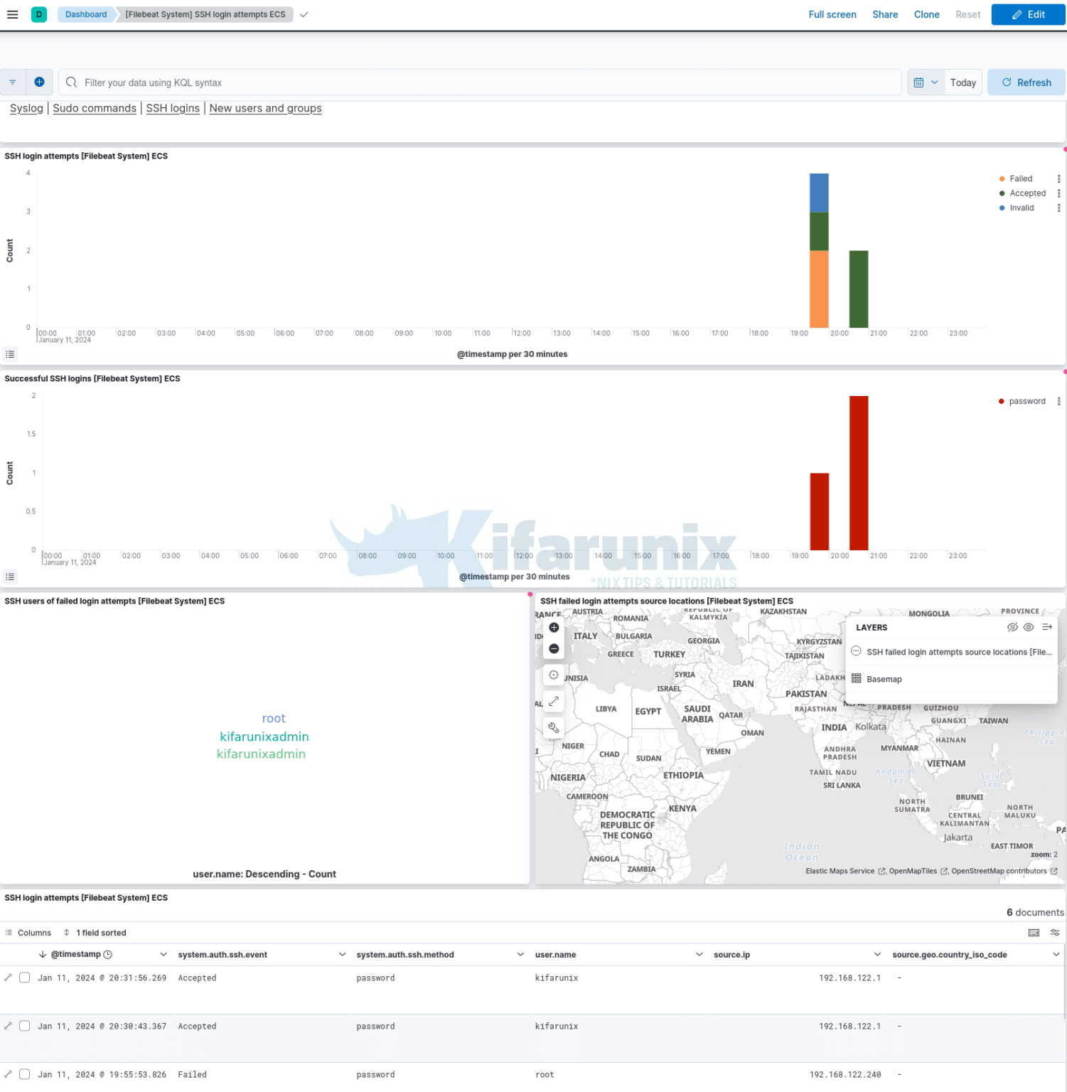Switch to the Dashboard breadcrumb
This screenshot has width=1067, height=1092.
pyautogui.click(x=85, y=14)
